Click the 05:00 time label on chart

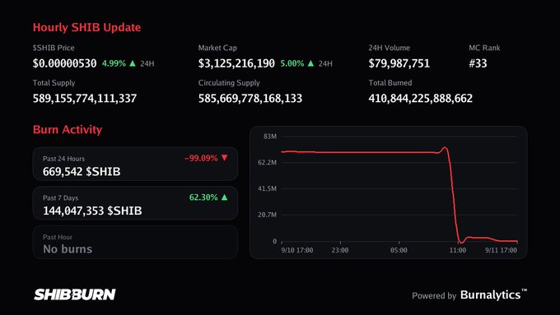tap(399, 250)
